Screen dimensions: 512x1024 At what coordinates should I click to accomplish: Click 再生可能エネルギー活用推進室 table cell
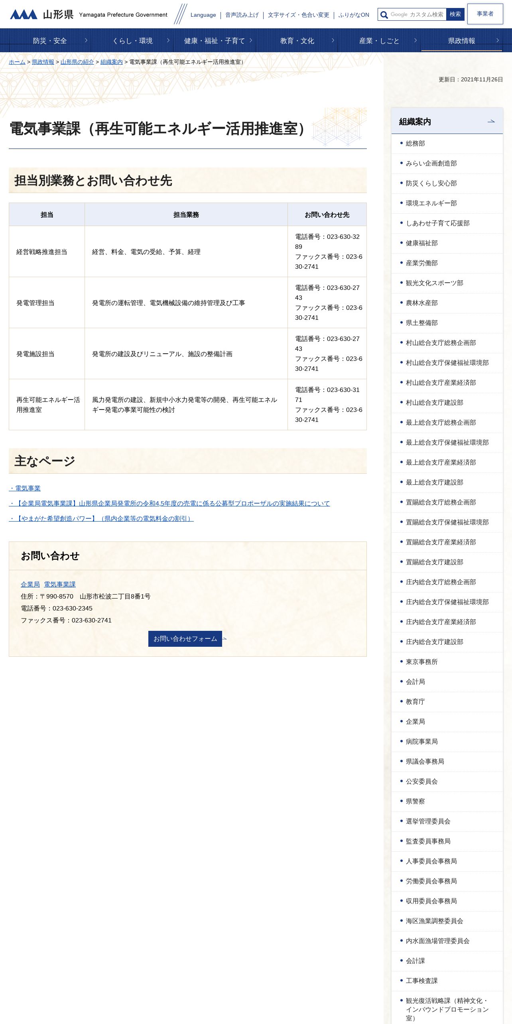(x=47, y=405)
